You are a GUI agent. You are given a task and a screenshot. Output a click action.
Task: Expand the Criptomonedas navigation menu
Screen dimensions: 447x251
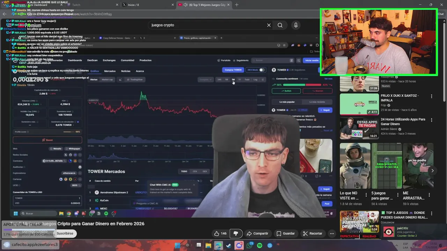tap(53, 60)
